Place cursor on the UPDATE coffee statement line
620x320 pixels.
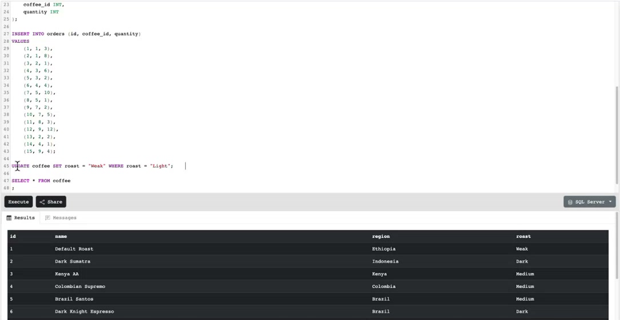[93, 166]
